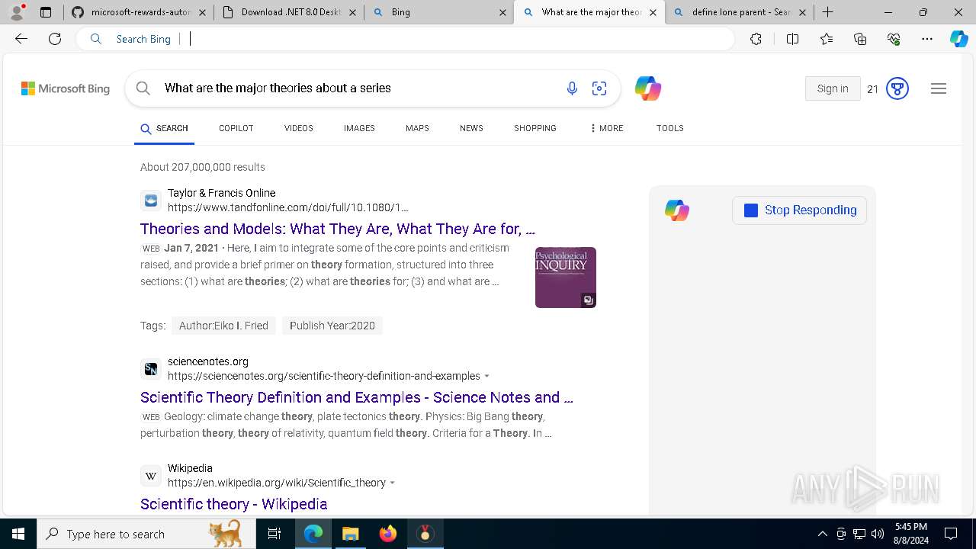Click Stop Responding button
Viewport: 976px width, 549px height.
click(800, 210)
